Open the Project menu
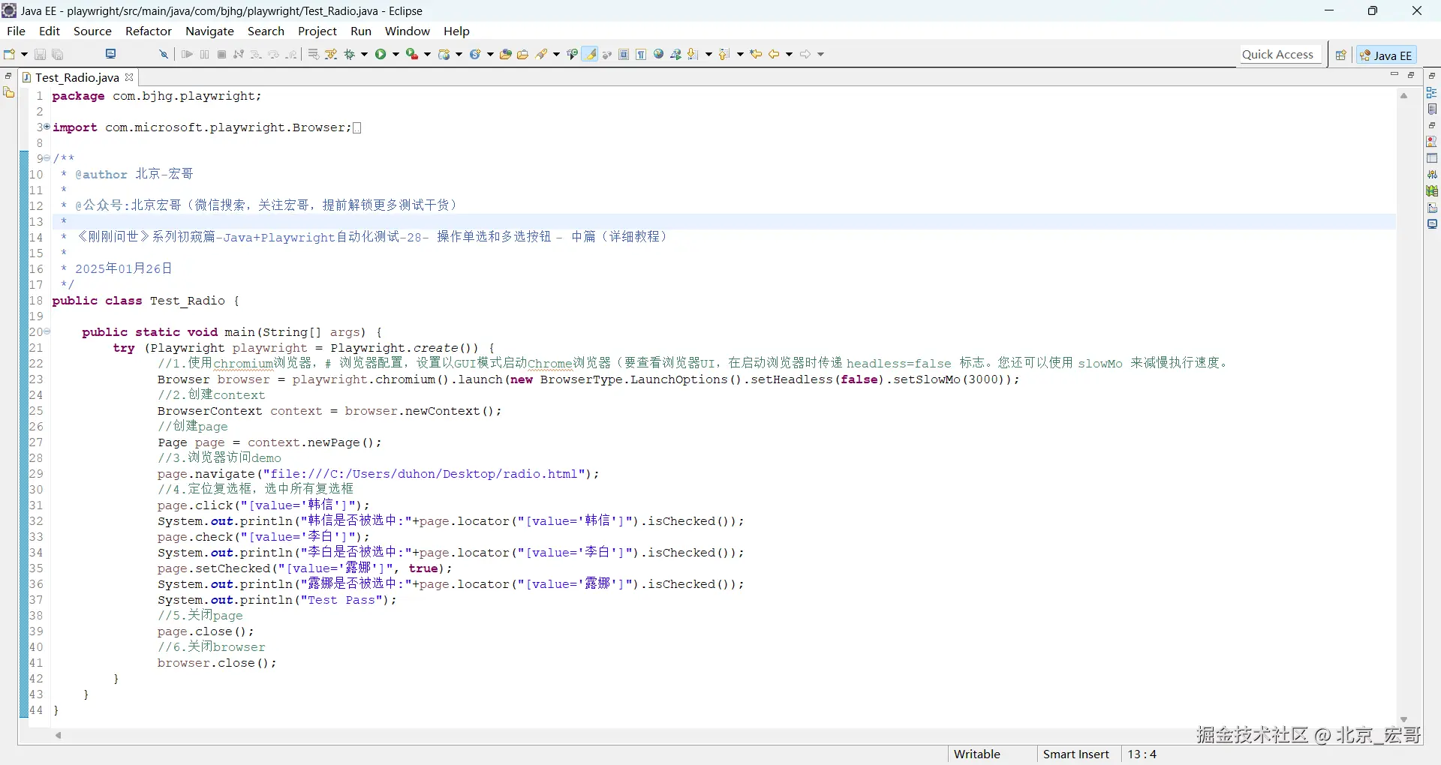The image size is (1441, 765). [x=317, y=31]
